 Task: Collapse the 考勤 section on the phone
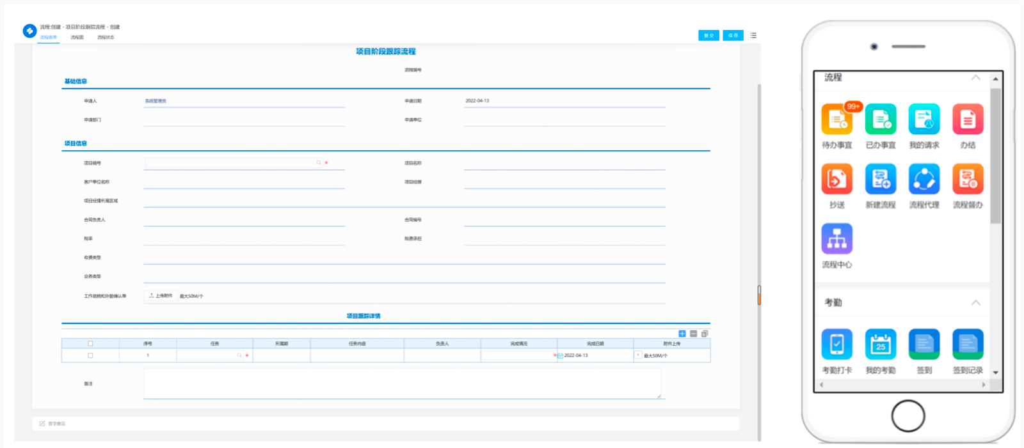[x=975, y=302]
